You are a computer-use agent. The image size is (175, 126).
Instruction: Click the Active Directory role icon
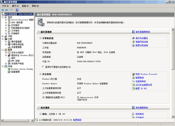(x=9, y=20)
